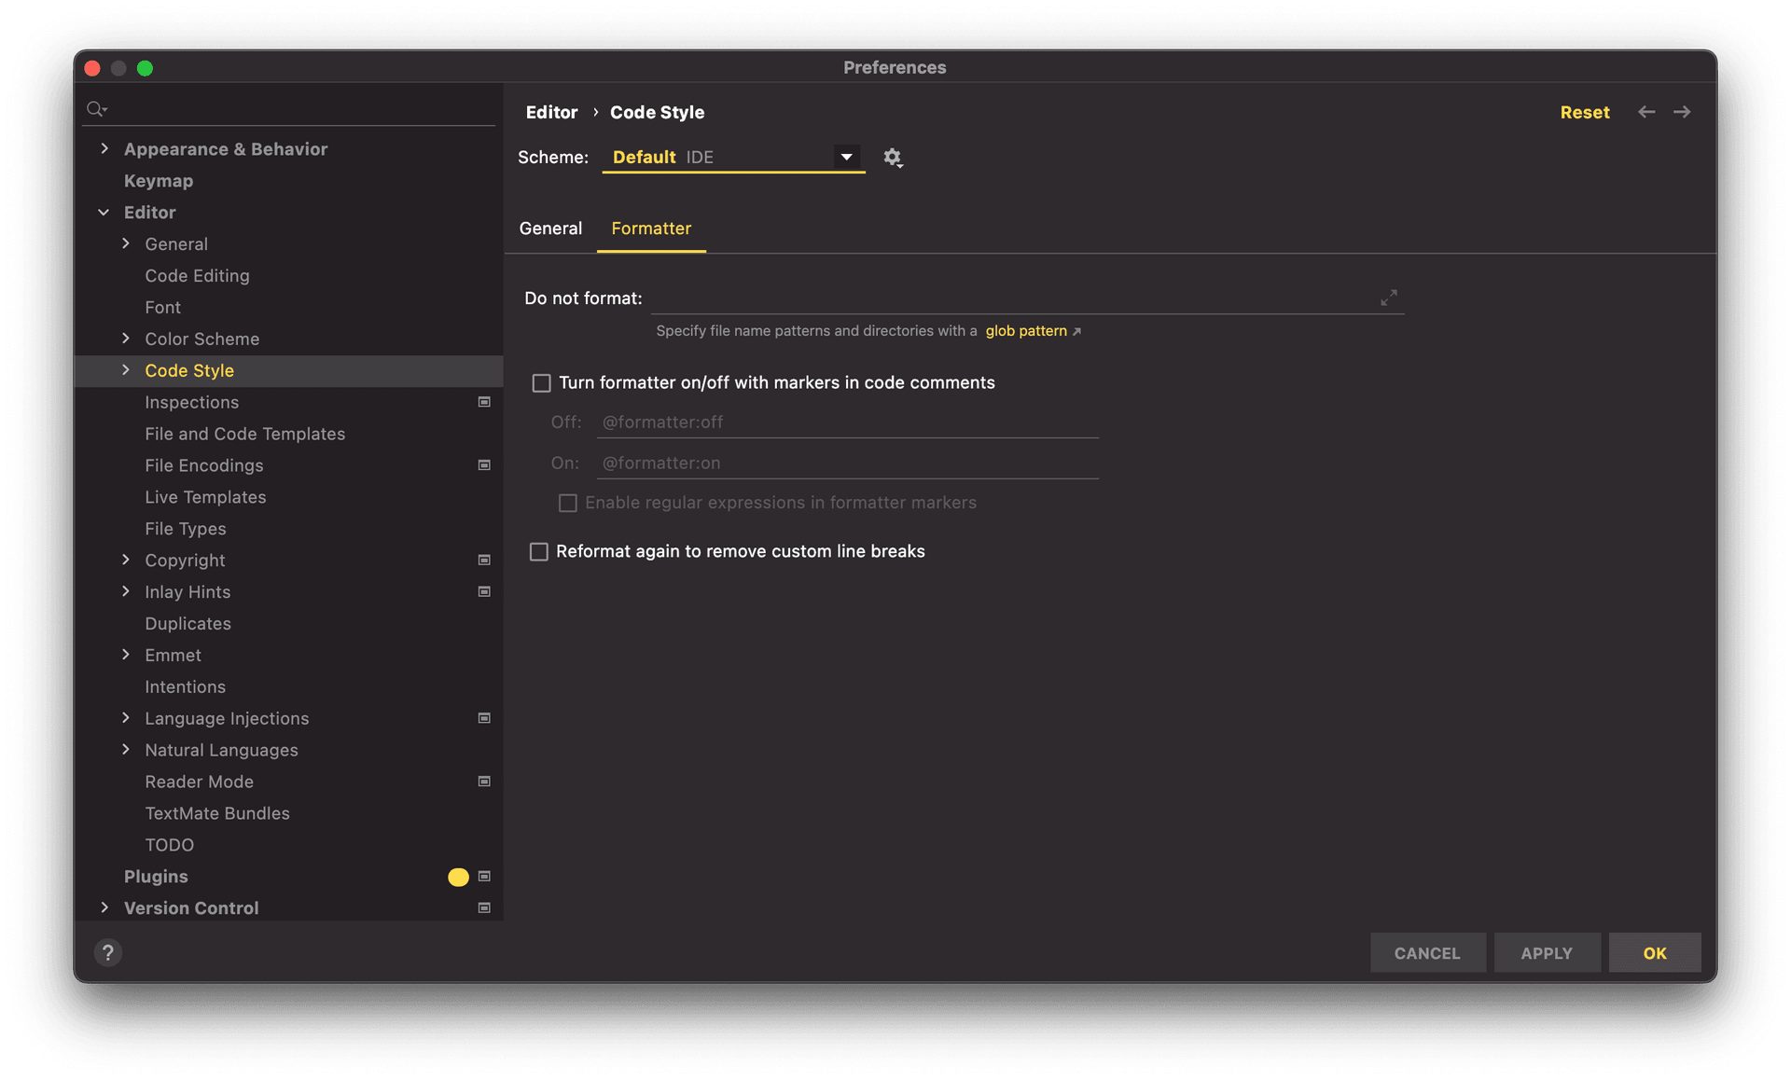Click the project-level icon beside Inspections
The width and height of the screenshot is (1791, 1080).
point(484,402)
